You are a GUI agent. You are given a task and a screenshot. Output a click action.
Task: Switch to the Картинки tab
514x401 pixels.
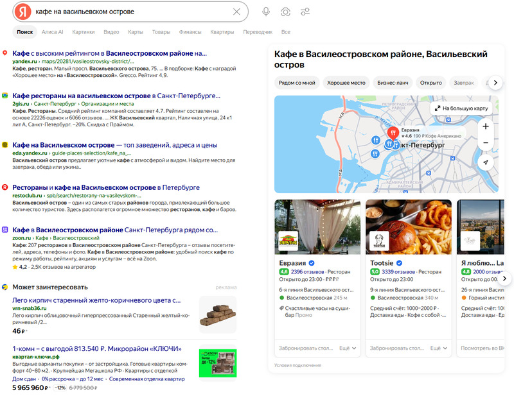(x=84, y=32)
